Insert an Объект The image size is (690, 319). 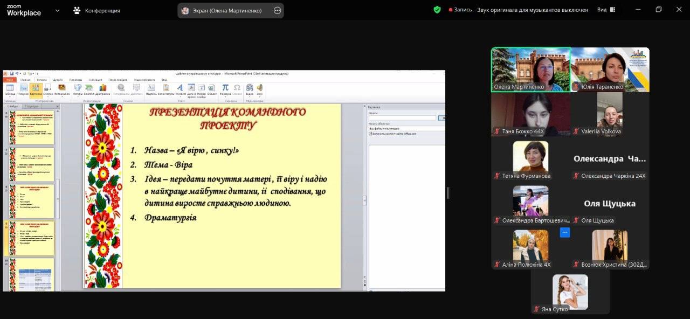click(x=212, y=89)
